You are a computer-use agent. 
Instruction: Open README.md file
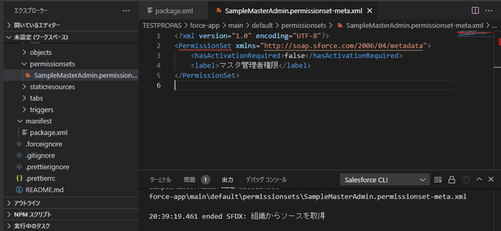tap(44, 190)
